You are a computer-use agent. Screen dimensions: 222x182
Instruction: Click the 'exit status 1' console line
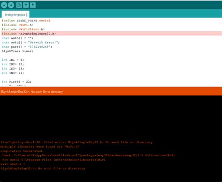[x=13, y=164]
